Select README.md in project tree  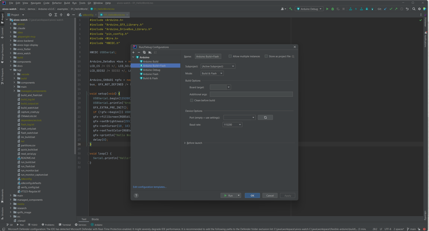(28, 158)
